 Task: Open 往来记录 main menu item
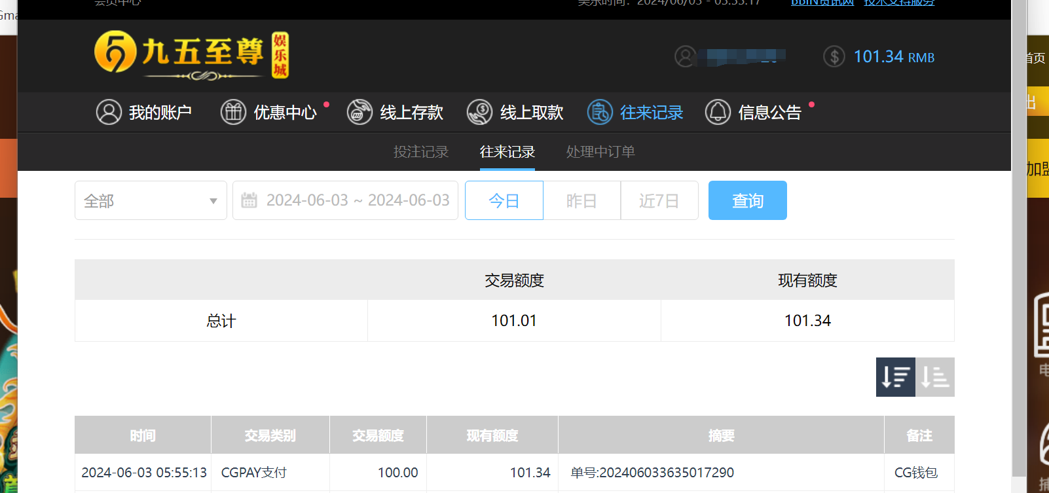[x=635, y=112]
